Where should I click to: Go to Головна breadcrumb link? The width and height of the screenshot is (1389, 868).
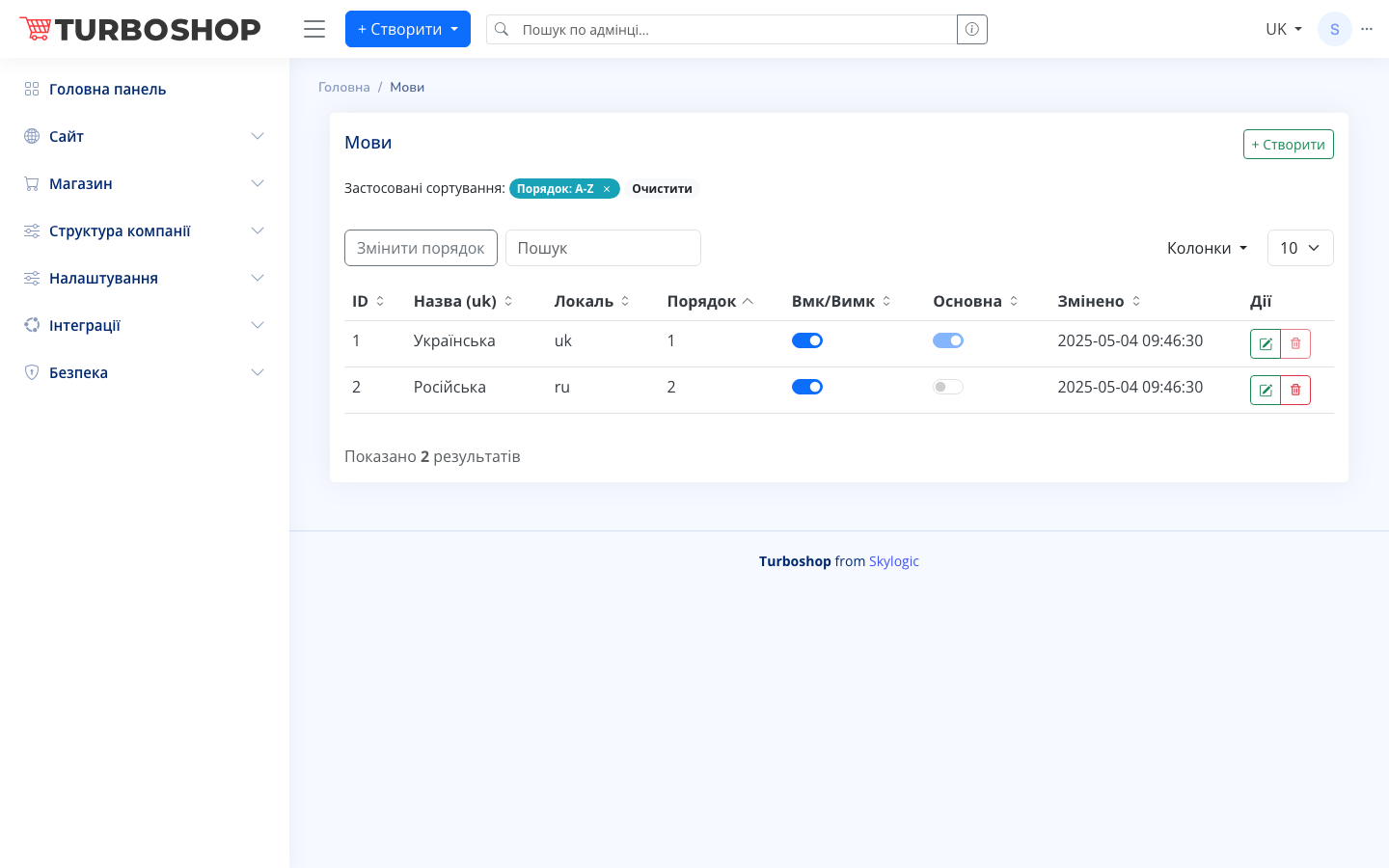[344, 87]
